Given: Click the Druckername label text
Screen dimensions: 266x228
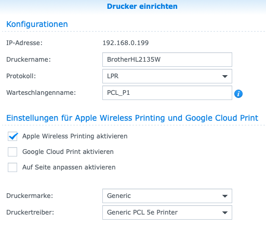Looking at the screenshot, I should [x=29, y=60].
